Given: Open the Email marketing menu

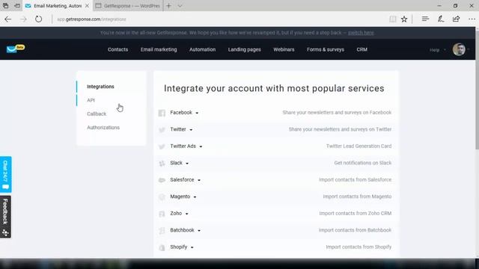Looking at the screenshot, I should [x=159, y=49].
